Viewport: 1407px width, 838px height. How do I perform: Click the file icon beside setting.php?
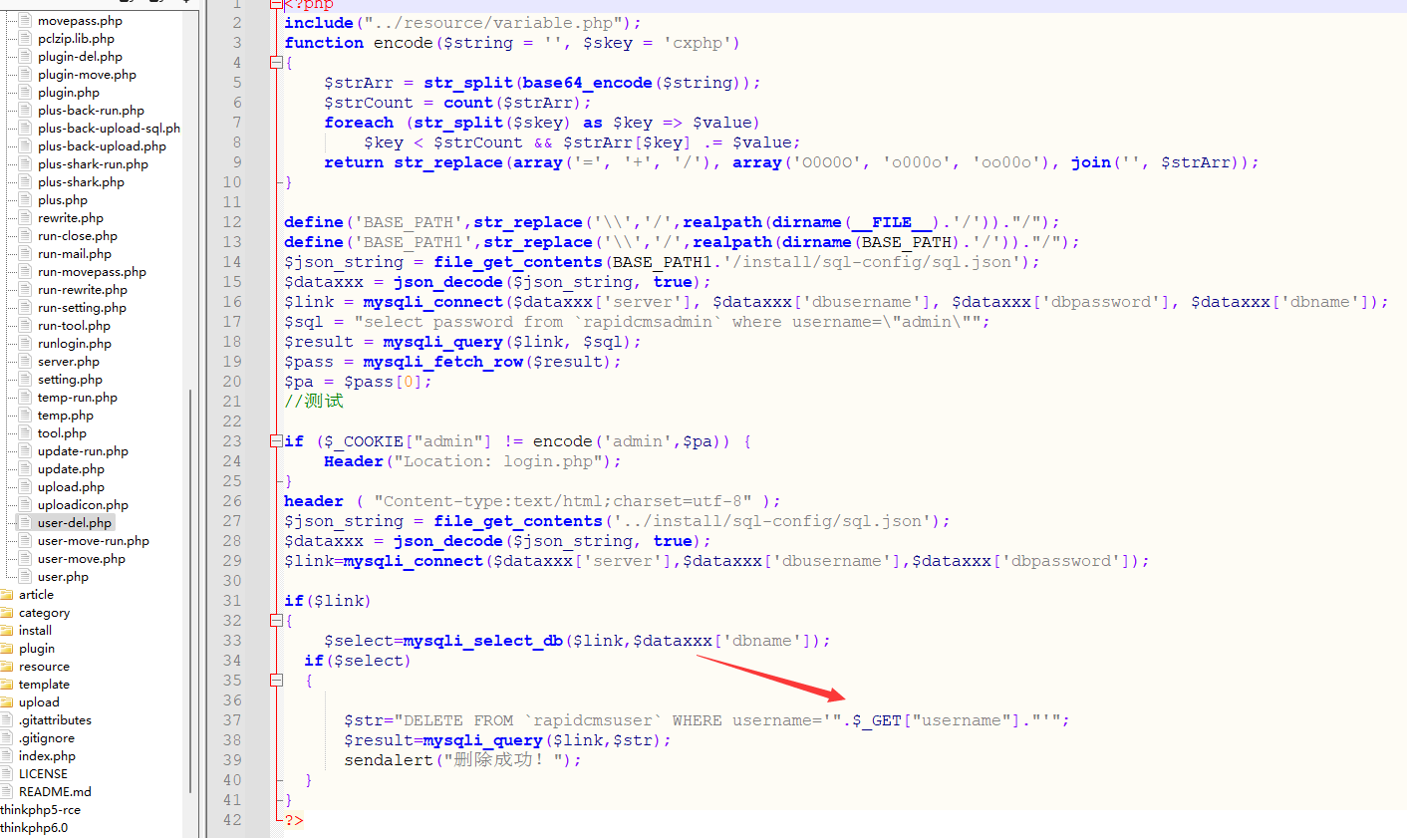27,380
